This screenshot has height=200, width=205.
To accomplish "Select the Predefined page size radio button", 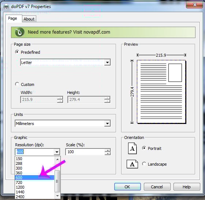I will 17,52.
